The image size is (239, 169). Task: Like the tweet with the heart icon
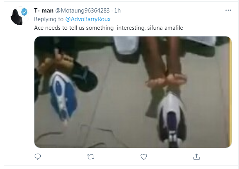pos(144,157)
